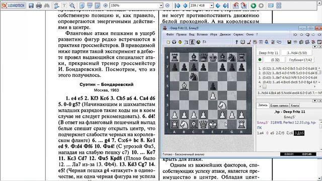The height and width of the screenshot is (181, 322).
Task: Click the new game icon in Fritz toolbar
Action: click(x=168, y=42)
